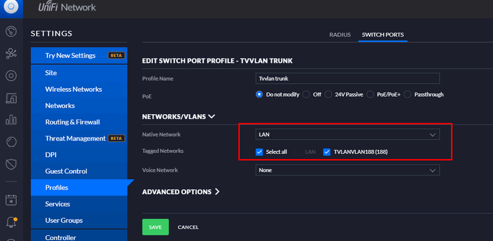The width and height of the screenshot is (493, 241).
Task: Open the Alerts bell icon
Action: 11,222
